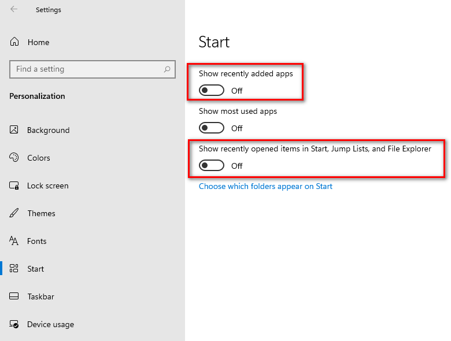This screenshot has width=451, height=341.
Task: Toggle Show most used apps switch
Action: point(212,128)
